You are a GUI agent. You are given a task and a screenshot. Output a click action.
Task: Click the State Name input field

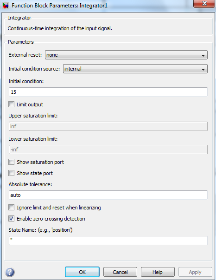(x=108, y=241)
